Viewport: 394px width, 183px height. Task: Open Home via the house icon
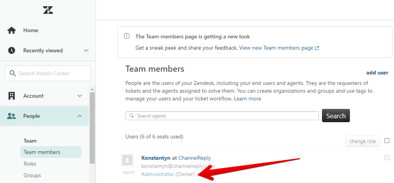point(12,30)
